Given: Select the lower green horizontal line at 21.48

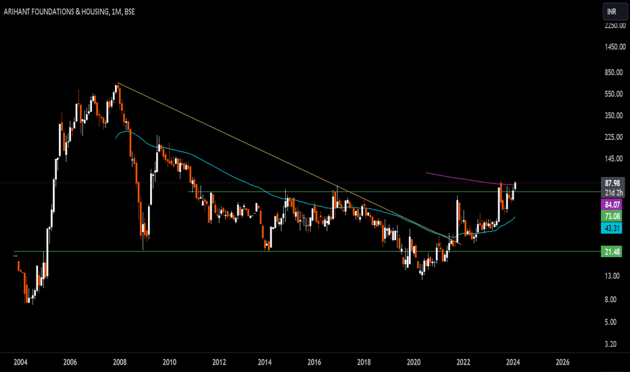Looking at the screenshot, I should [308, 252].
